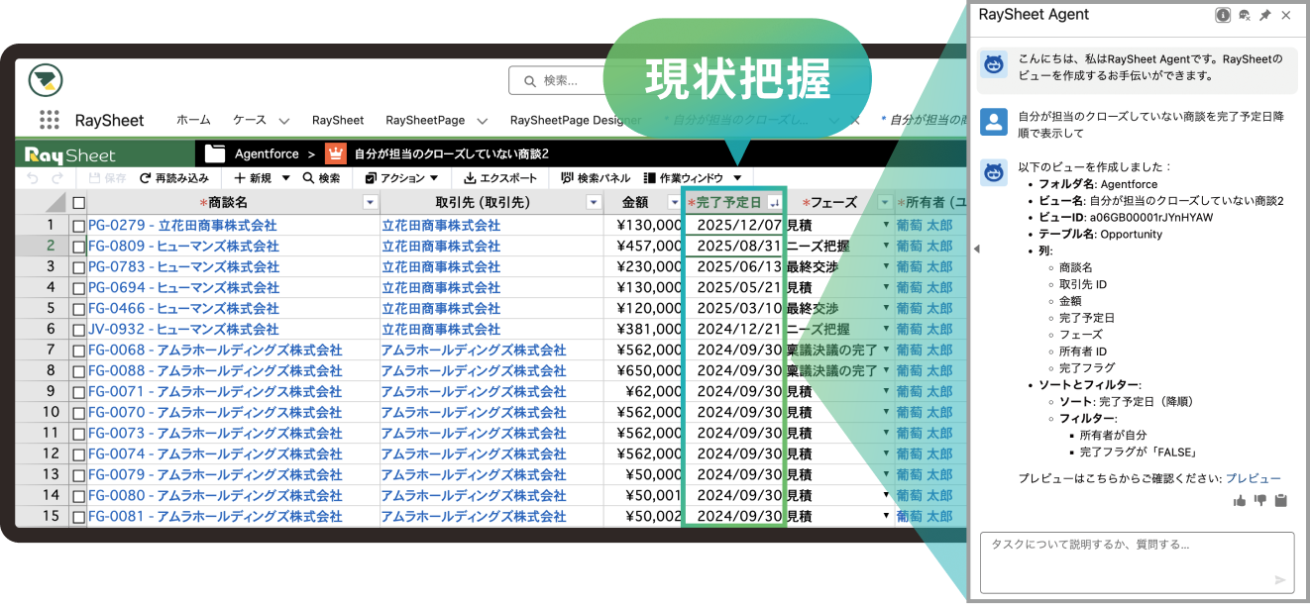
Task: Open opportunity PG-0279 - 立花田商事株式会社
Action: pos(182,226)
